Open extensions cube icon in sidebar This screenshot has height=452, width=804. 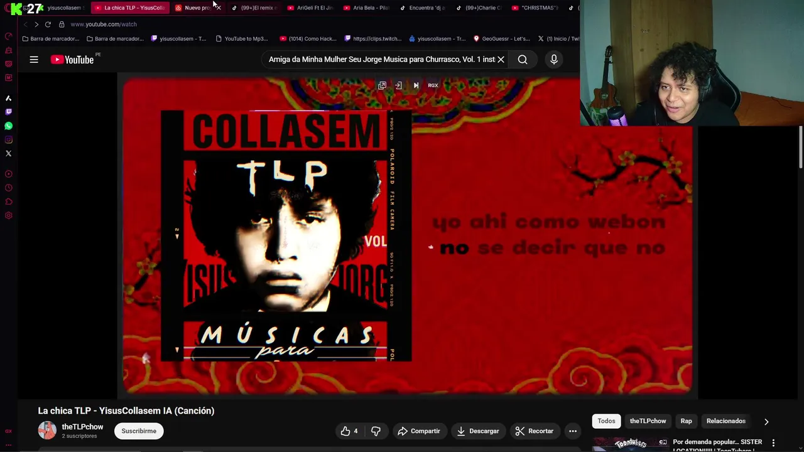(x=8, y=202)
